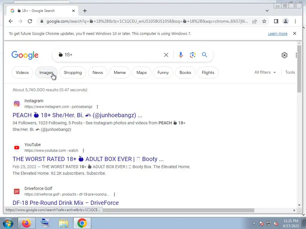Start voice search with microphone

(x=181, y=55)
